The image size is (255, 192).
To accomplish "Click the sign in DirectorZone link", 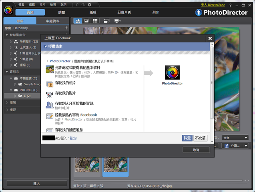I will coord(213,5).
